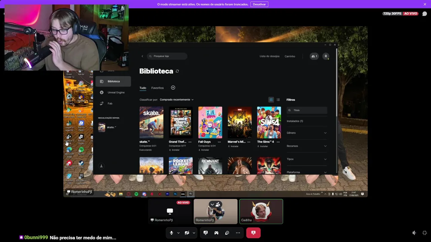This screenshot has width=431, height=242.
Task: Click the stream volume speaker icon
Action: point(414,233)
